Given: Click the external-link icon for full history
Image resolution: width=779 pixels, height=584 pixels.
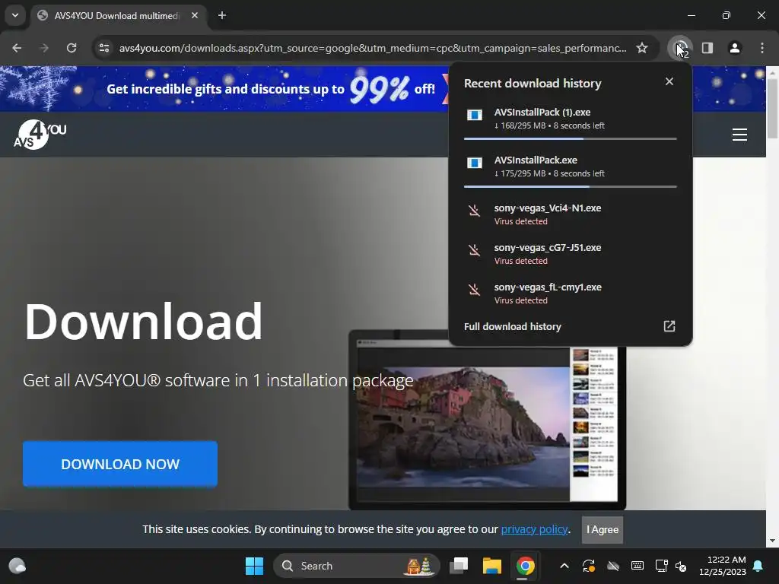Looking at the screenshot, I should coord(669,326).
